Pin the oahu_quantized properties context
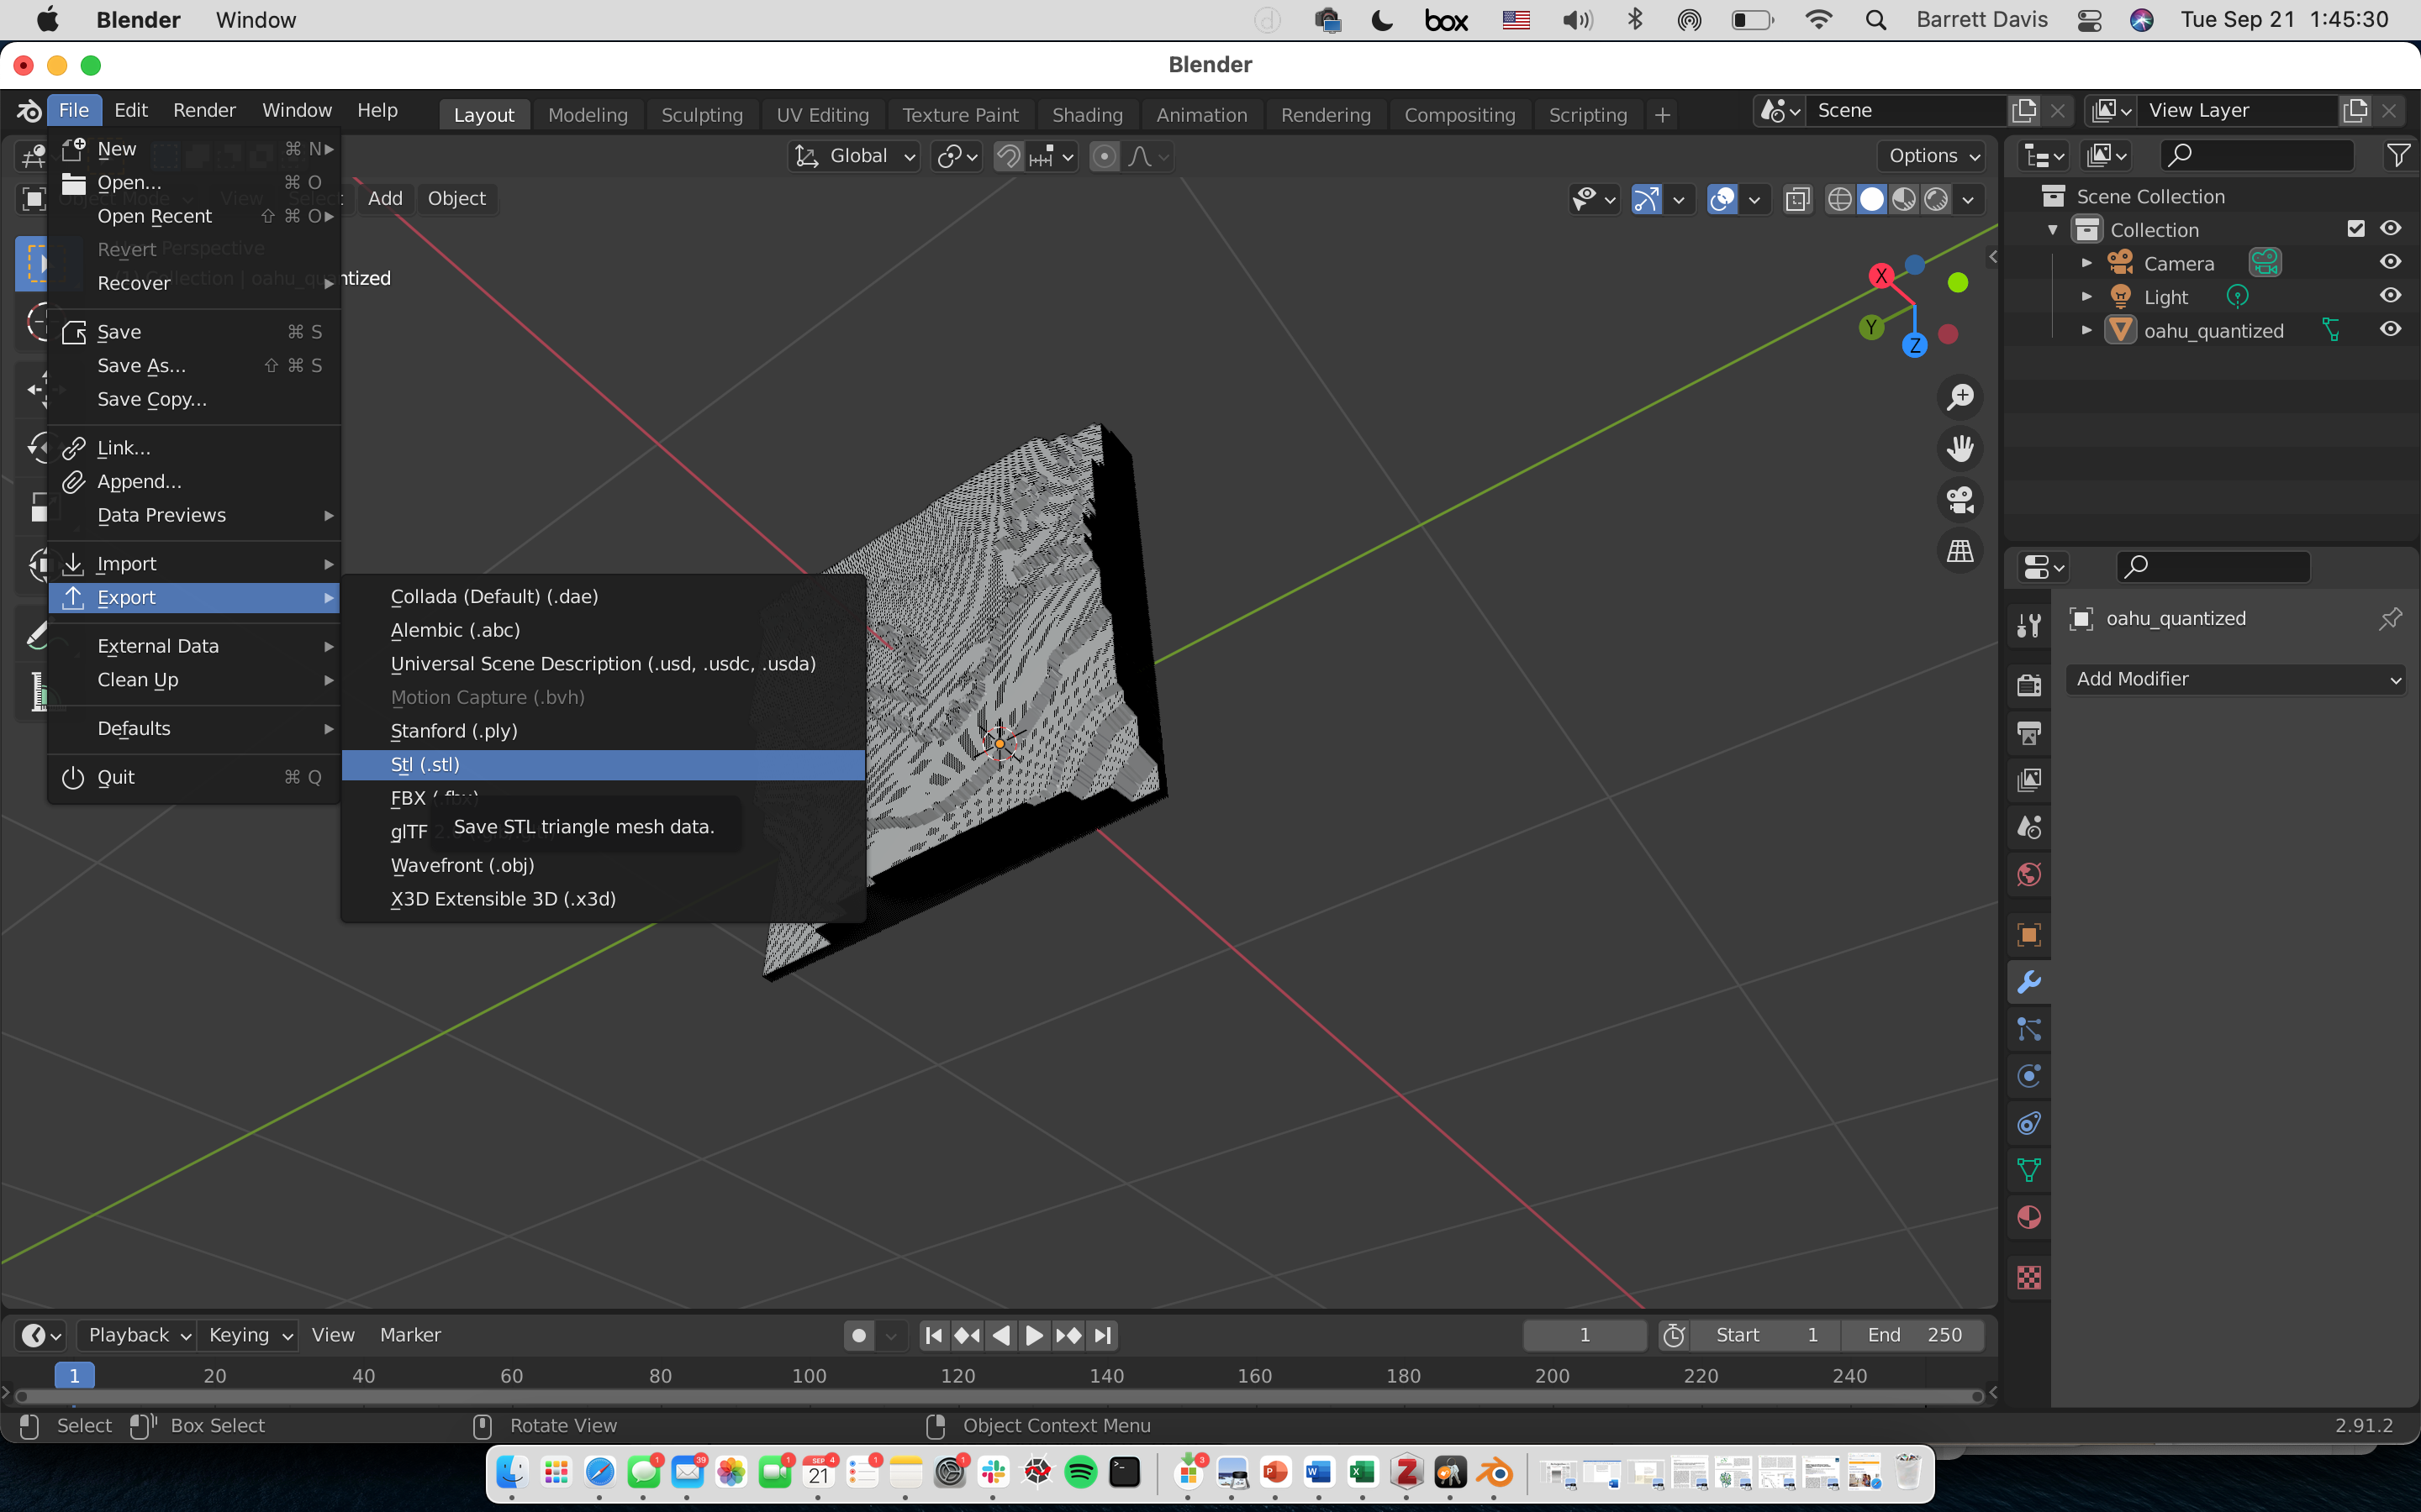Screen dimensions: 2421x1512 pos(2390,619)
